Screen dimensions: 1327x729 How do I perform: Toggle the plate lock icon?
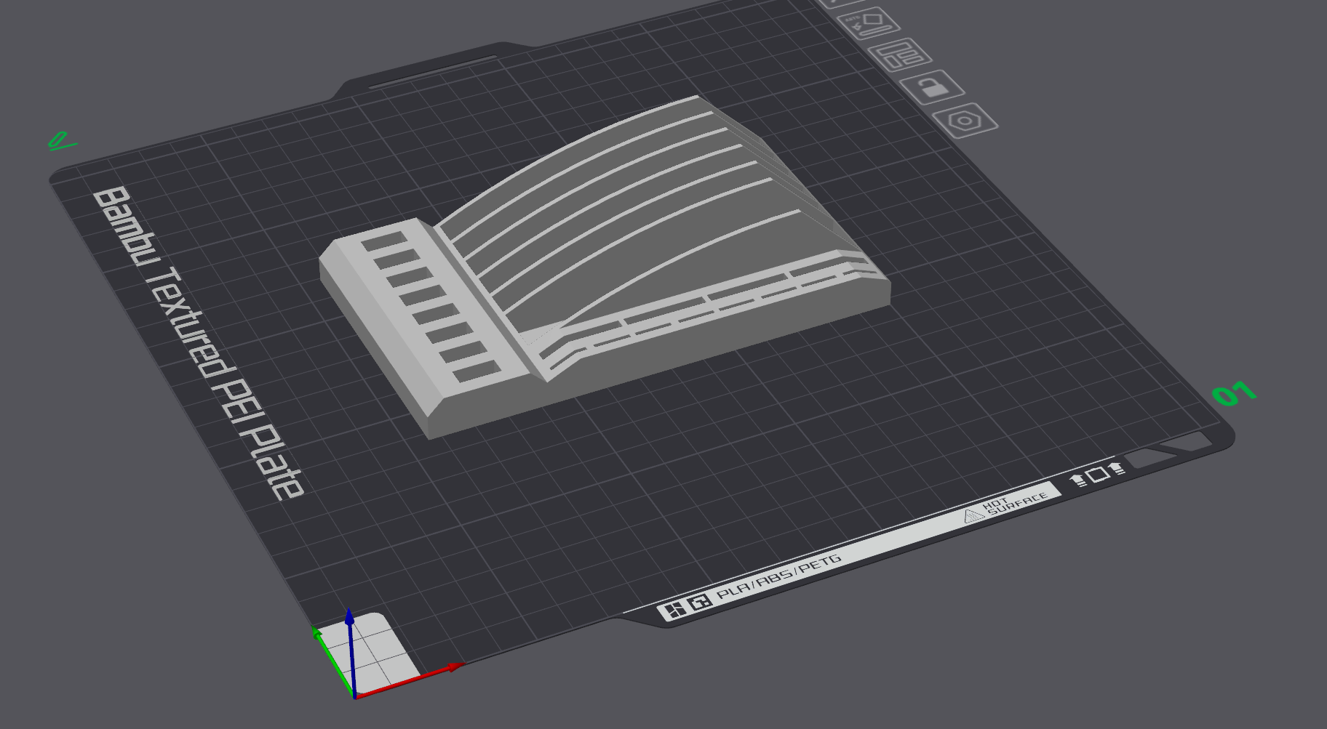pos(932,87)
